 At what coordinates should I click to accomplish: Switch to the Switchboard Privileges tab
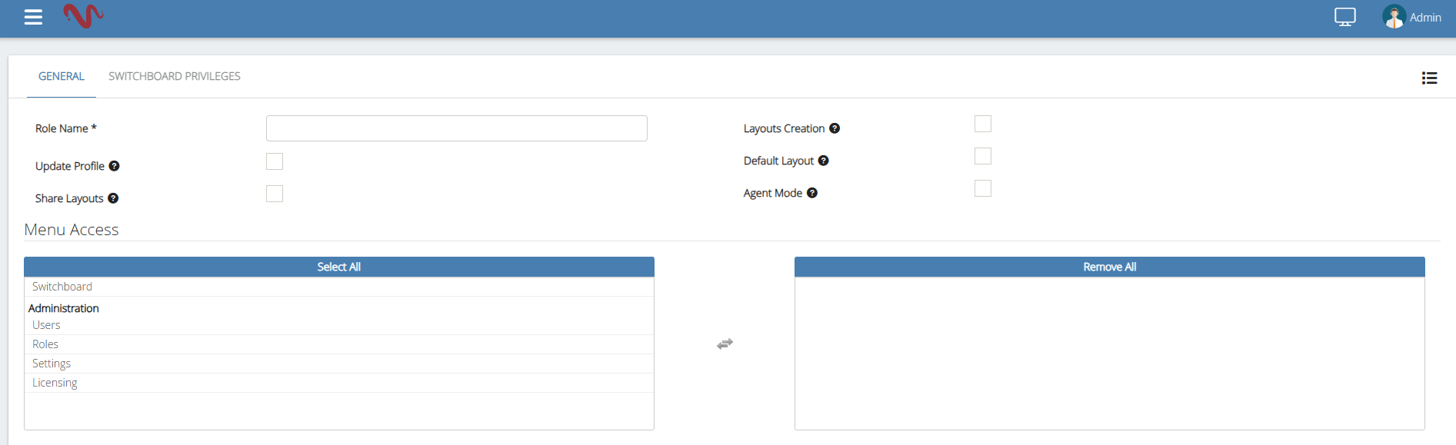click(174, 76)
